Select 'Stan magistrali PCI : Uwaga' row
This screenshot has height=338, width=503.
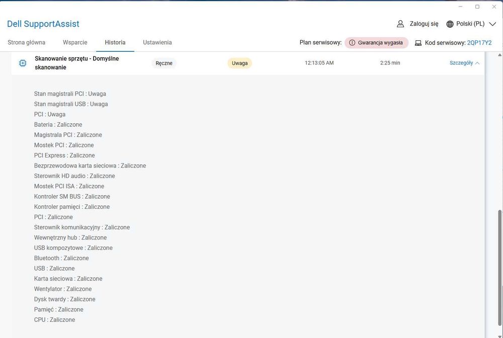pyautogui.click(x=70, y=94)
